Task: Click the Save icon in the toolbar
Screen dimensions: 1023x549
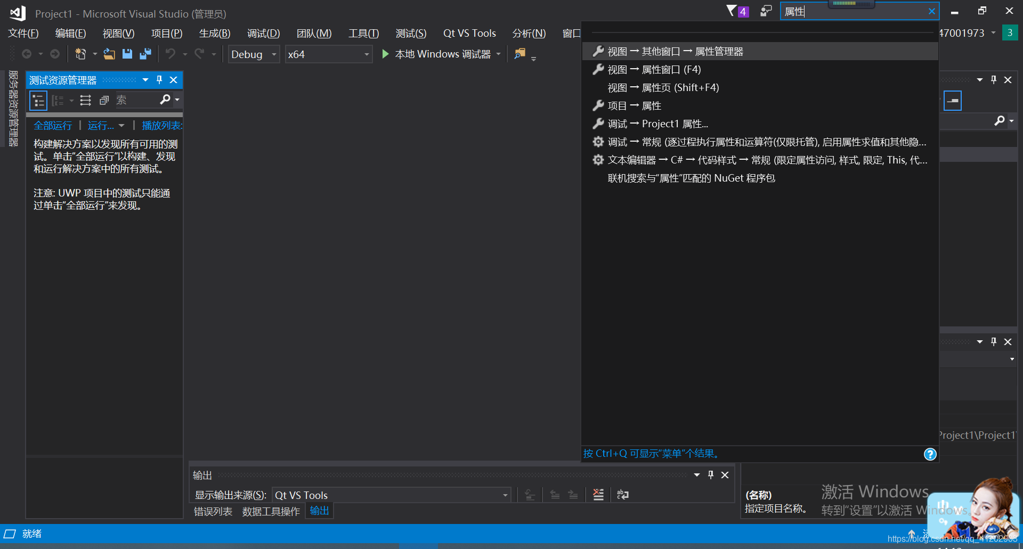Action: pos(127,54)
